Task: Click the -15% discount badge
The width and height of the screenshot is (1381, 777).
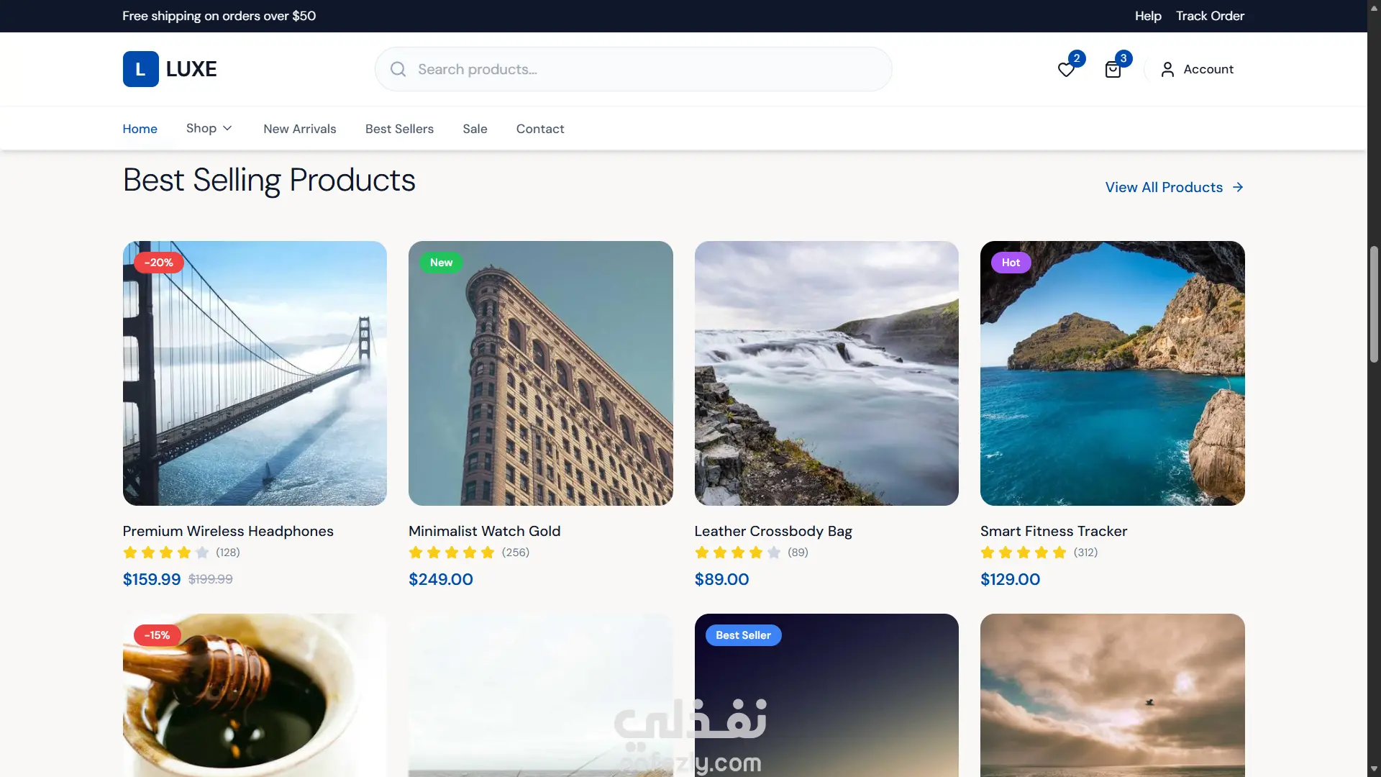Action: tap(157, 635)
